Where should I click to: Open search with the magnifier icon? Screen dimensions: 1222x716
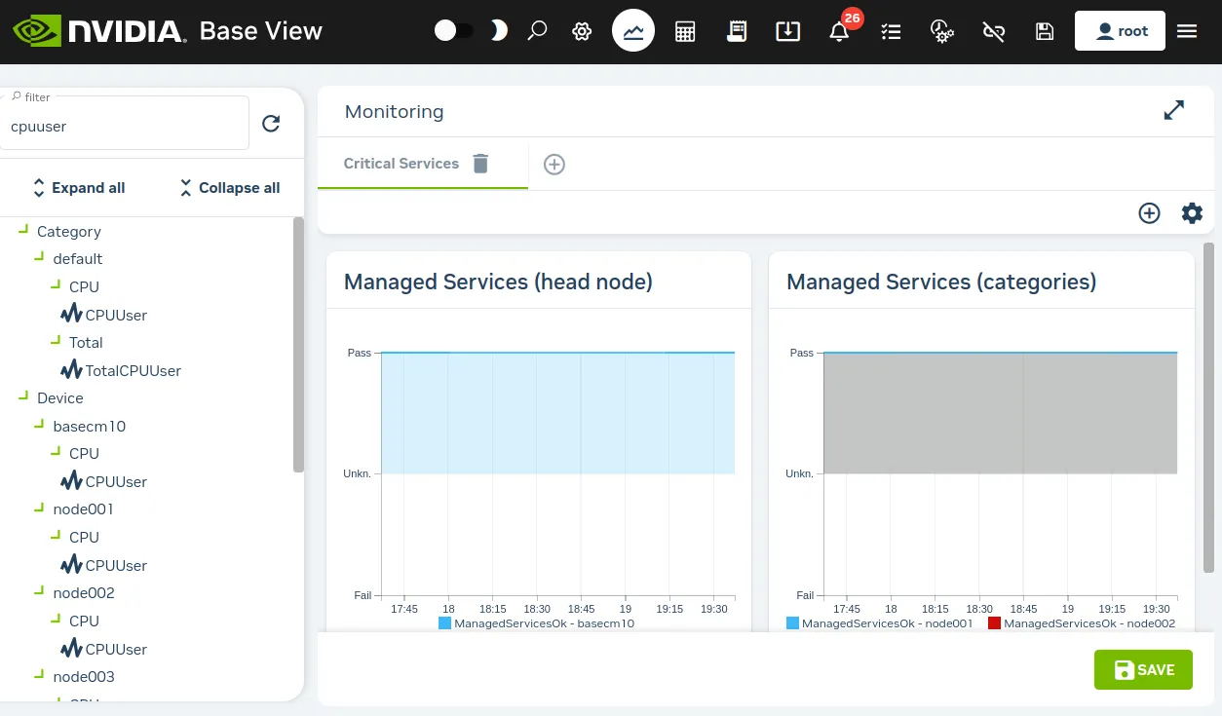(x=537, y=31)
